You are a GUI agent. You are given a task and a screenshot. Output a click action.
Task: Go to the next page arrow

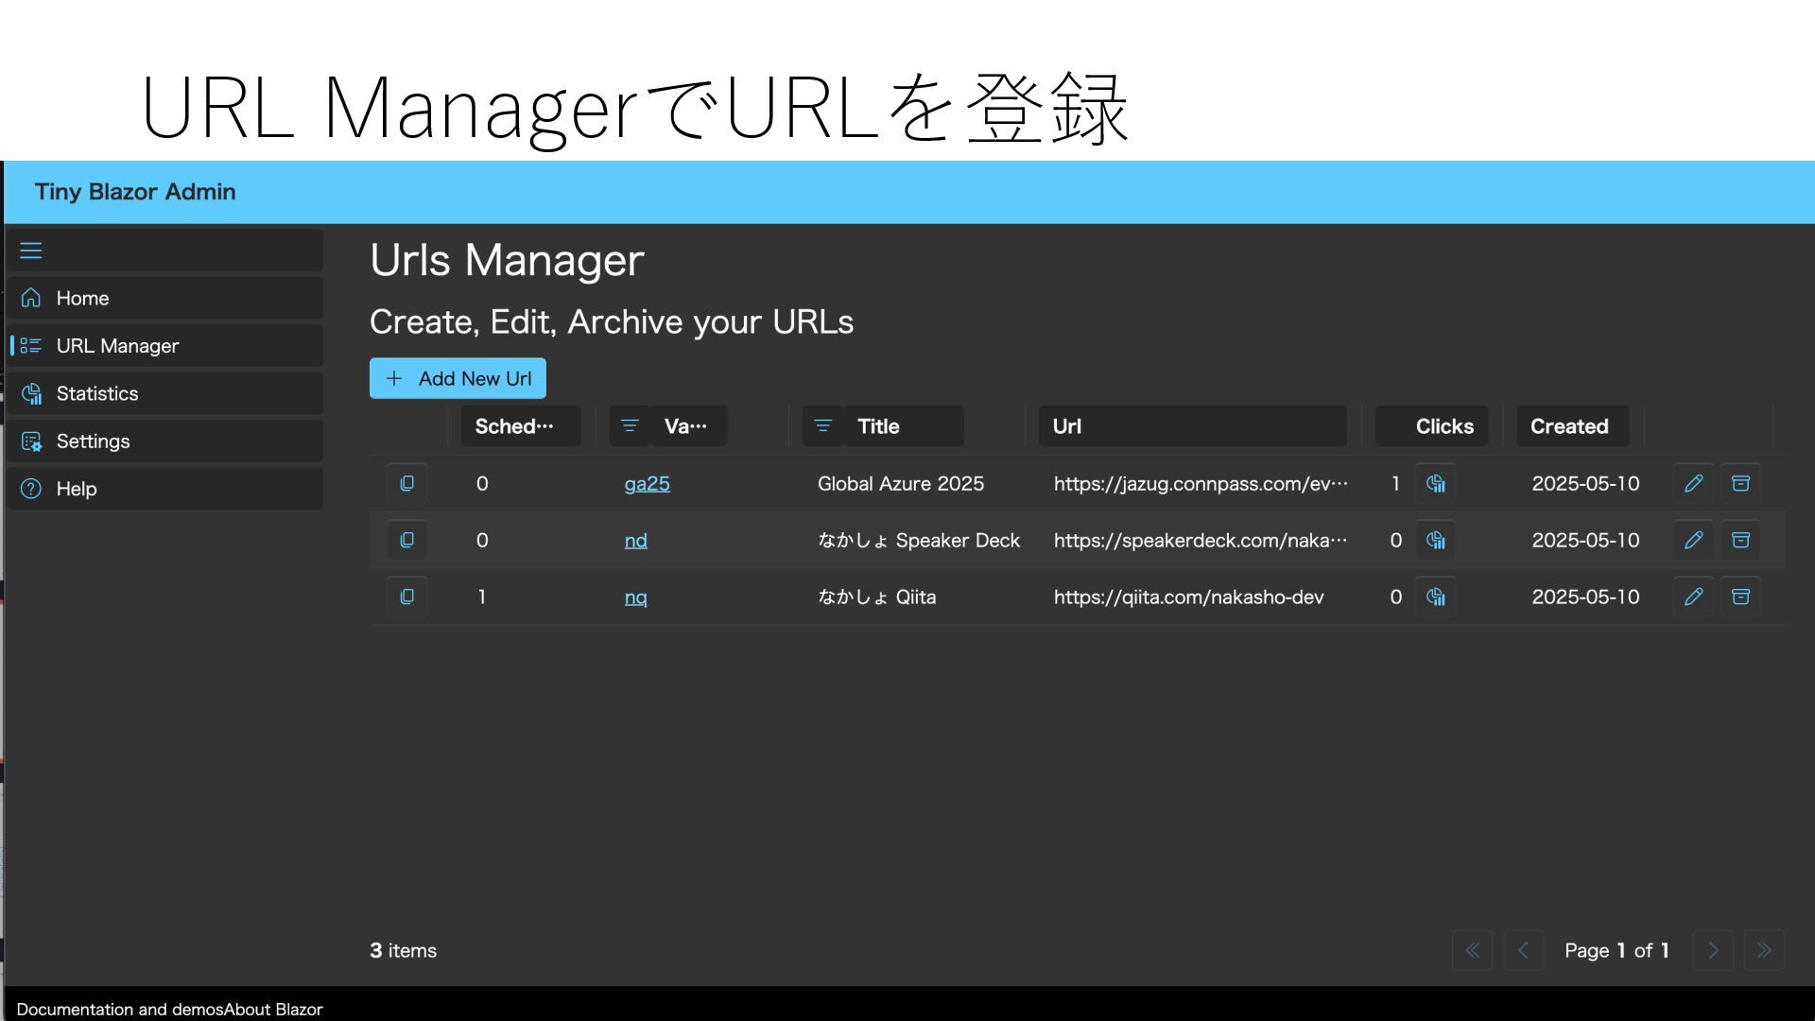[1712, 951]
